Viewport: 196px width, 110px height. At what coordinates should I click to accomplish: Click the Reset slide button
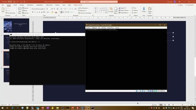pos(25,10)
